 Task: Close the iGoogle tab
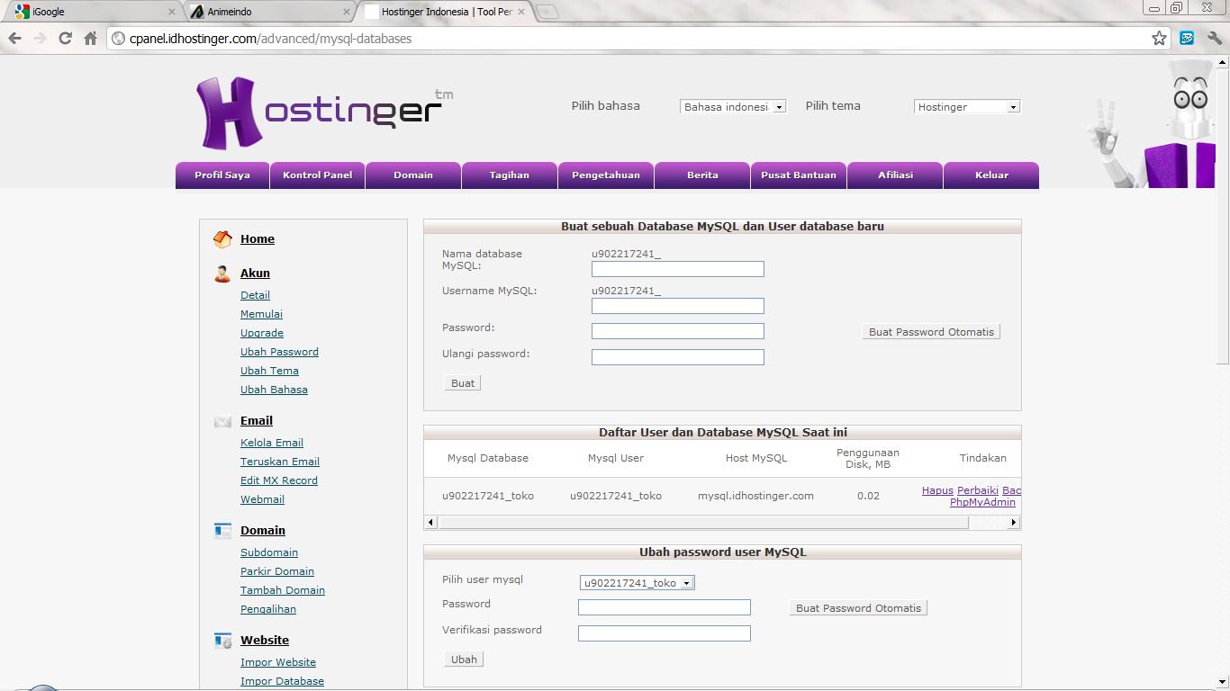tap(172, 12)
